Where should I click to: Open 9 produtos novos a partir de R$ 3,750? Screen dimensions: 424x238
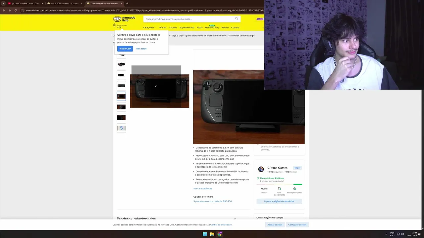[x=213, y=201]
